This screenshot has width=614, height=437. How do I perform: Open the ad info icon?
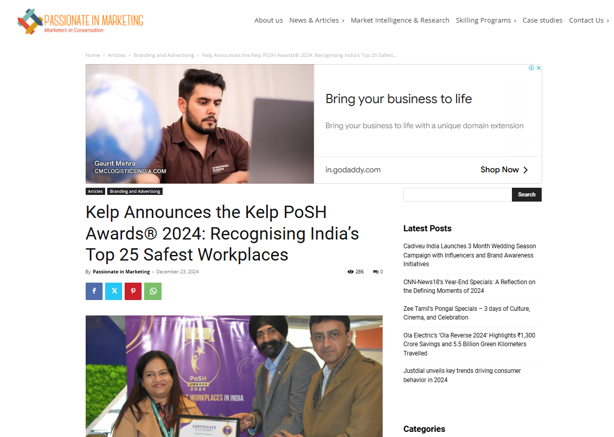click(531, 68)
